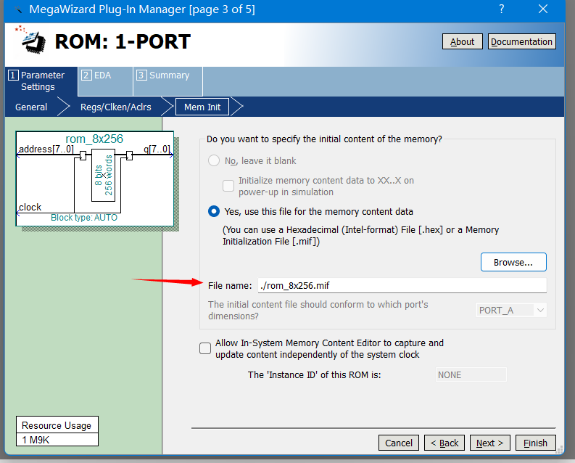The height and width of the screenshot is (463, 575).
Task: Click the 'Resource Usage' label
Action: coord(57,425)
